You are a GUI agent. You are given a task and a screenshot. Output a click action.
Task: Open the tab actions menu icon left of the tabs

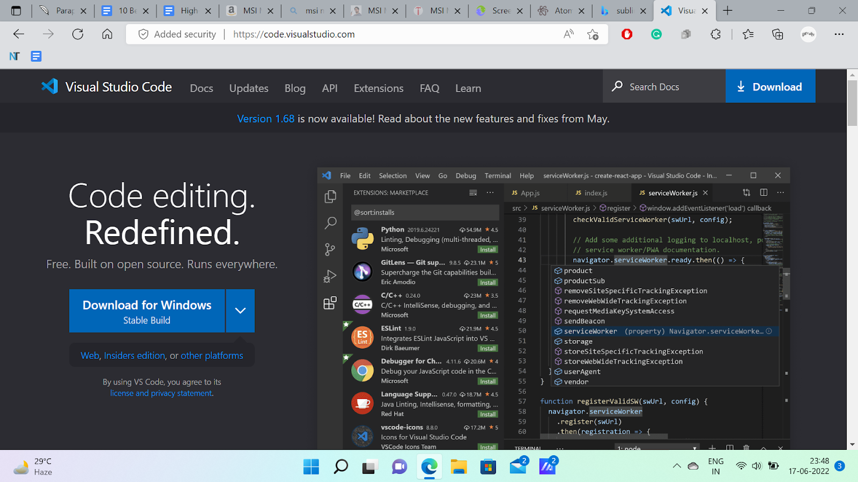pos(16,11)
